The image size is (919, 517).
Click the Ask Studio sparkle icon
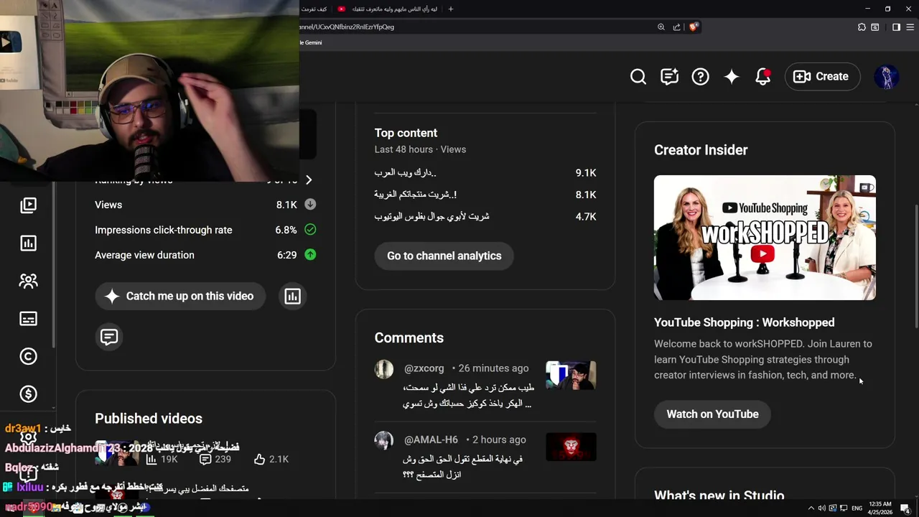[732, 76]
